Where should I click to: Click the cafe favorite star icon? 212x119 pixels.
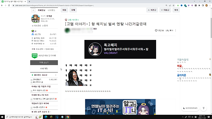(x=33, y=10)
